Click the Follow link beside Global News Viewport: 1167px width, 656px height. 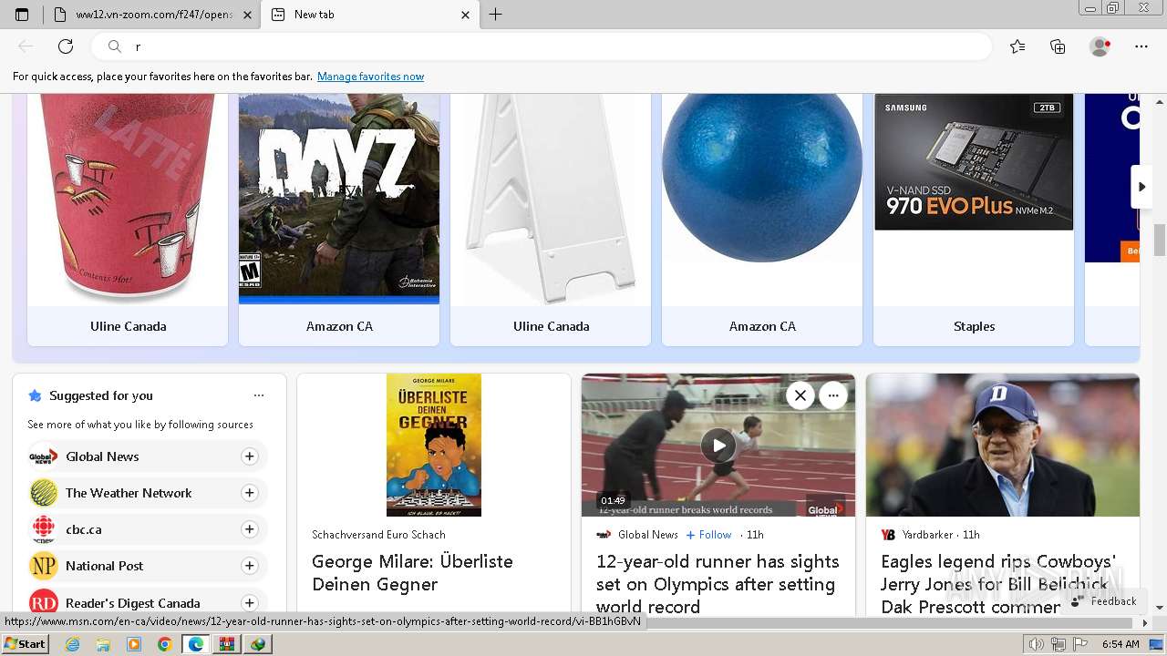click(708, 535)
